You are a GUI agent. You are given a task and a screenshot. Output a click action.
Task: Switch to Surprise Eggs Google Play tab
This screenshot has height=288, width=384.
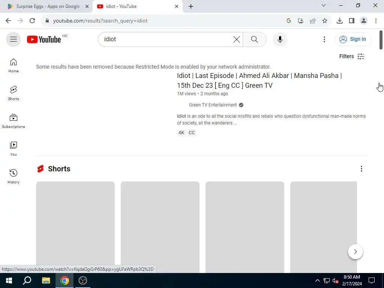(x=46, y=6)
